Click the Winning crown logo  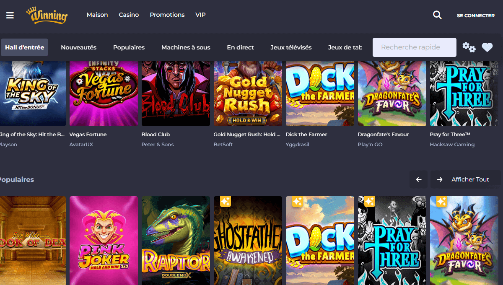(x=47, y=16)
